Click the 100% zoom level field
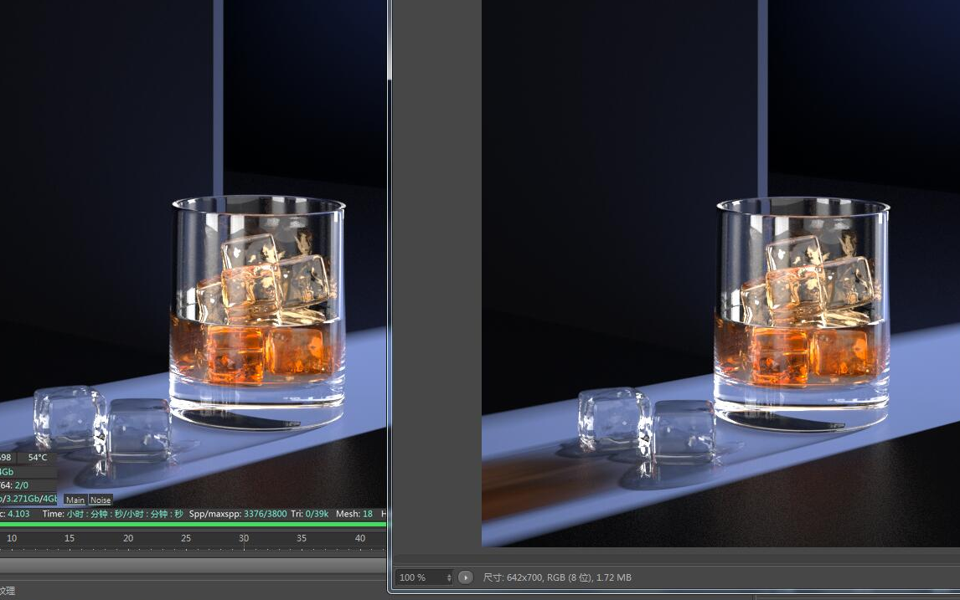 pyautogui.click(x=415, y=577)
